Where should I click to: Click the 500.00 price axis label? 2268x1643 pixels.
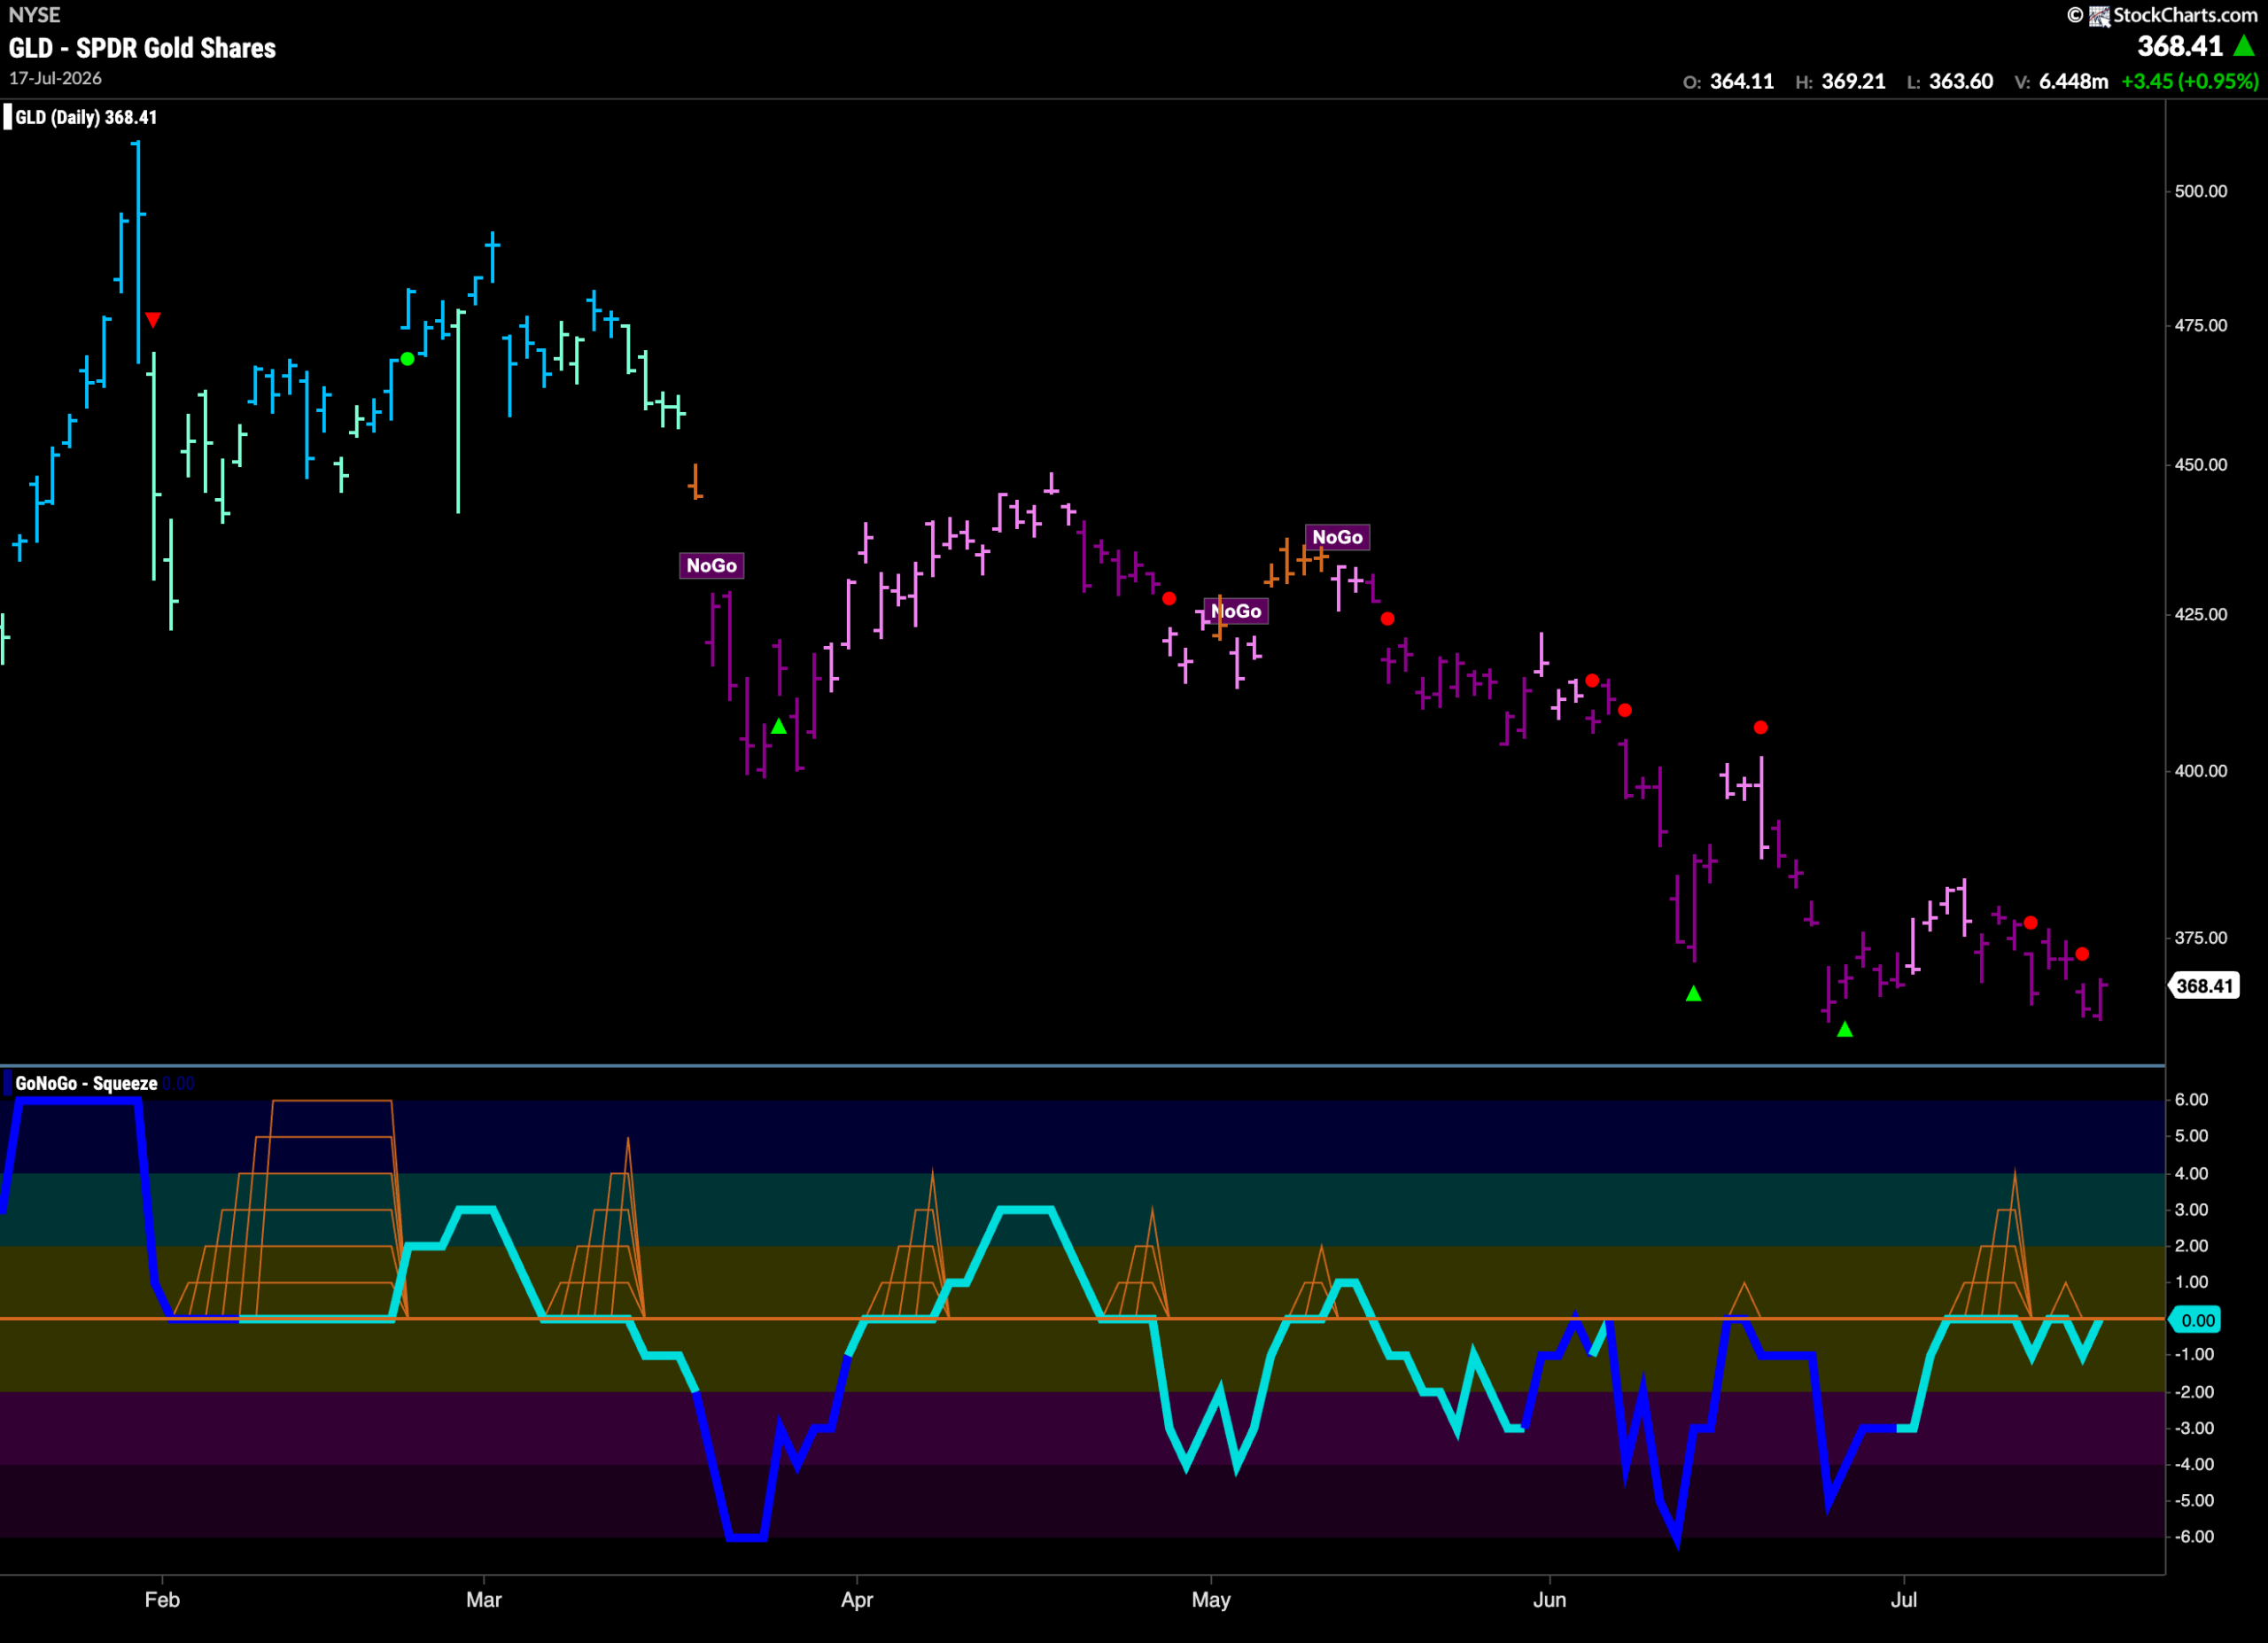point(2201,191)
